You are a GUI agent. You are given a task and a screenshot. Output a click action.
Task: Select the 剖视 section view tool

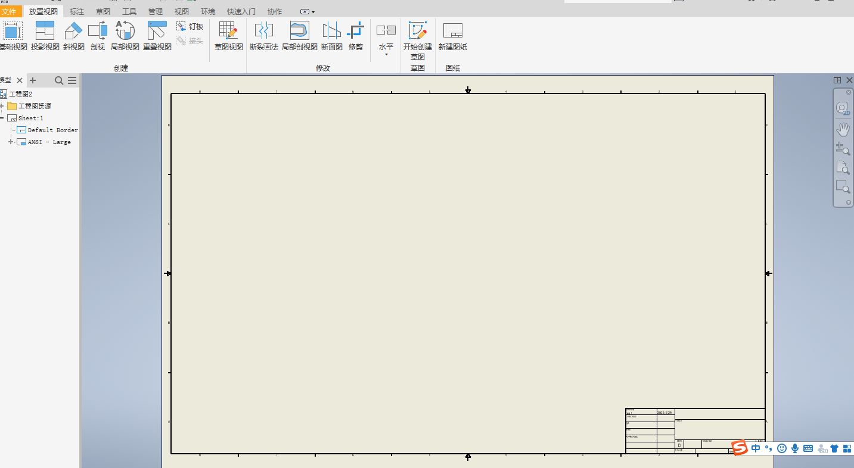(x=98, y=35)
